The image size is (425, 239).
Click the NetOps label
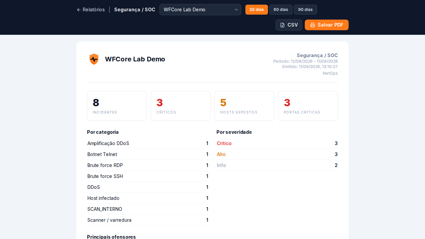click(330, 73)
